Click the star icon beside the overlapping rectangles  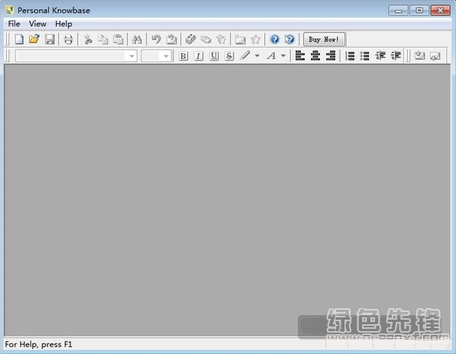point(222,39)
